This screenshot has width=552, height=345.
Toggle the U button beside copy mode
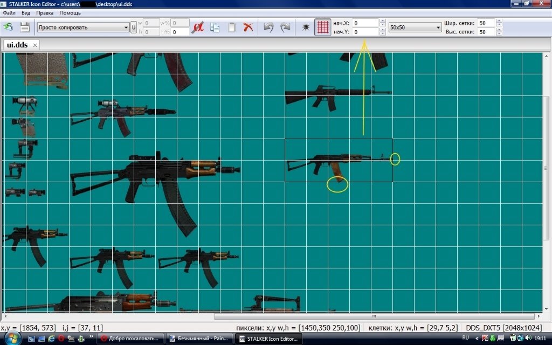133,27
